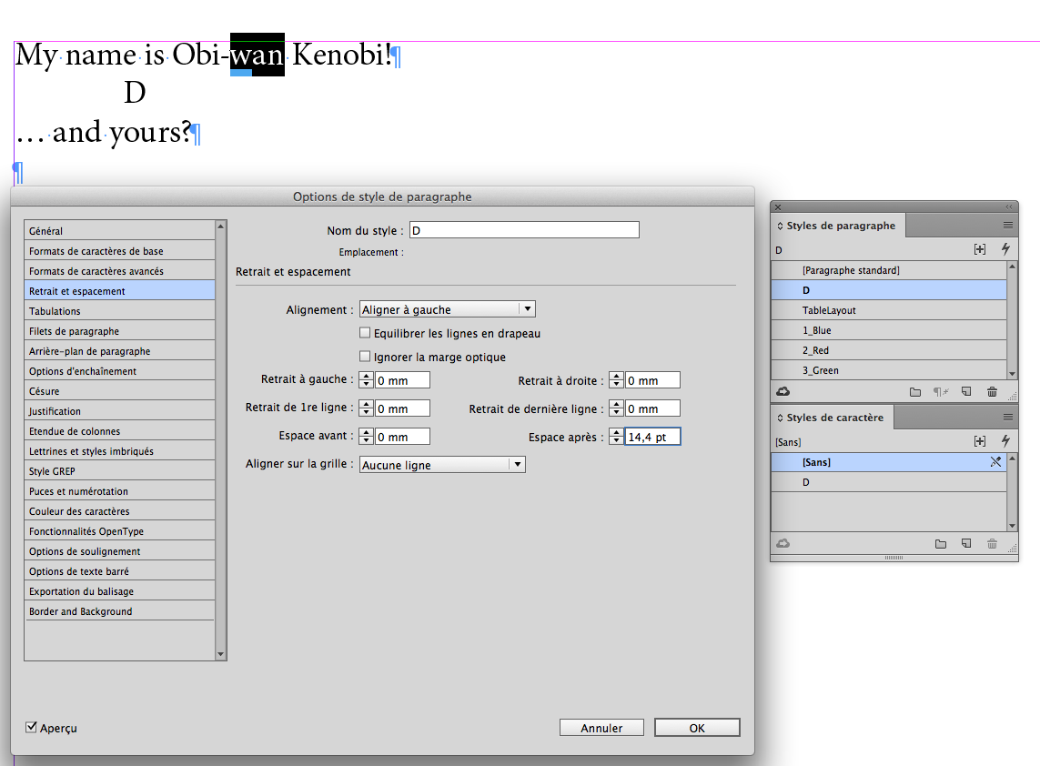Click the Nom du style input field
Viewport: 1040px width, 766px height.
pyautogui.click(x=524, y=230)
